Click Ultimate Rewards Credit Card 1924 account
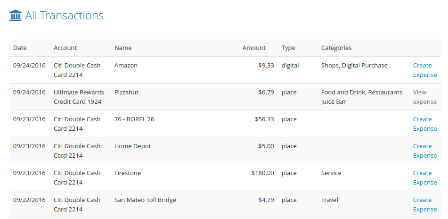Image resolution: width=448 pixels, height=219 pixels. coord(79,97)
